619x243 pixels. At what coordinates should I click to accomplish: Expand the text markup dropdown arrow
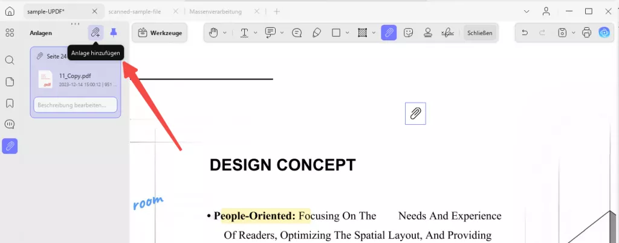tap(256, 33)
